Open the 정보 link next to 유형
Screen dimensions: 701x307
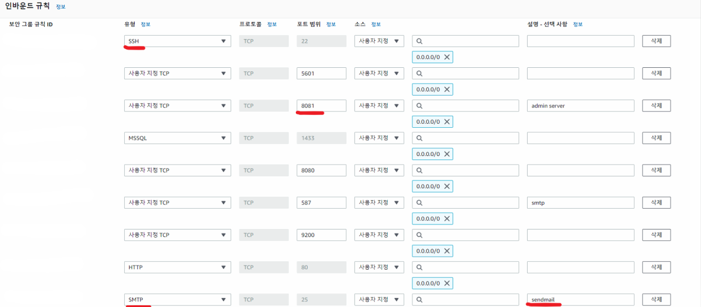coord(146,24)
